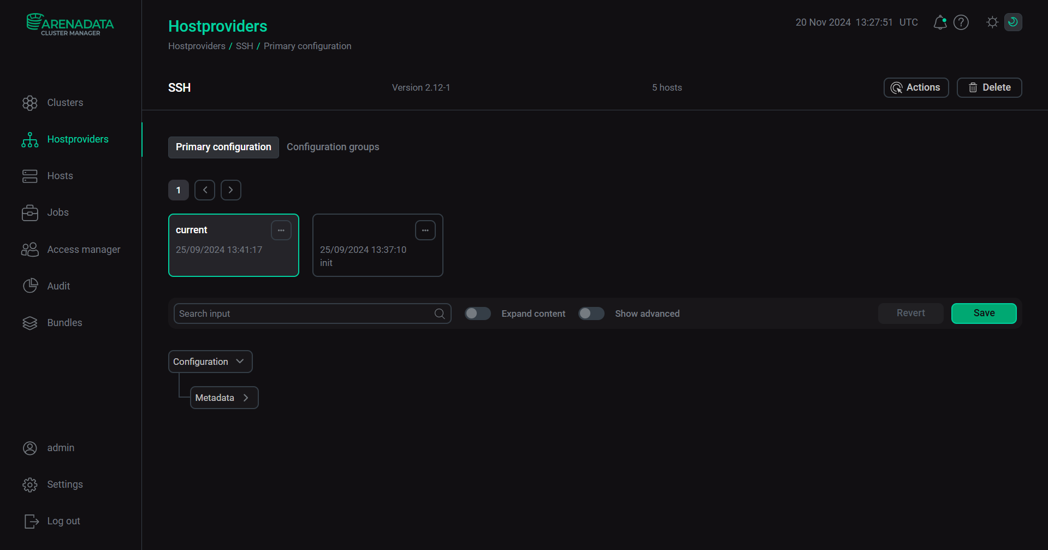Switch to Configuration groups tab
The height and width of the screenshot is (550, 1048).
[333, 147]
